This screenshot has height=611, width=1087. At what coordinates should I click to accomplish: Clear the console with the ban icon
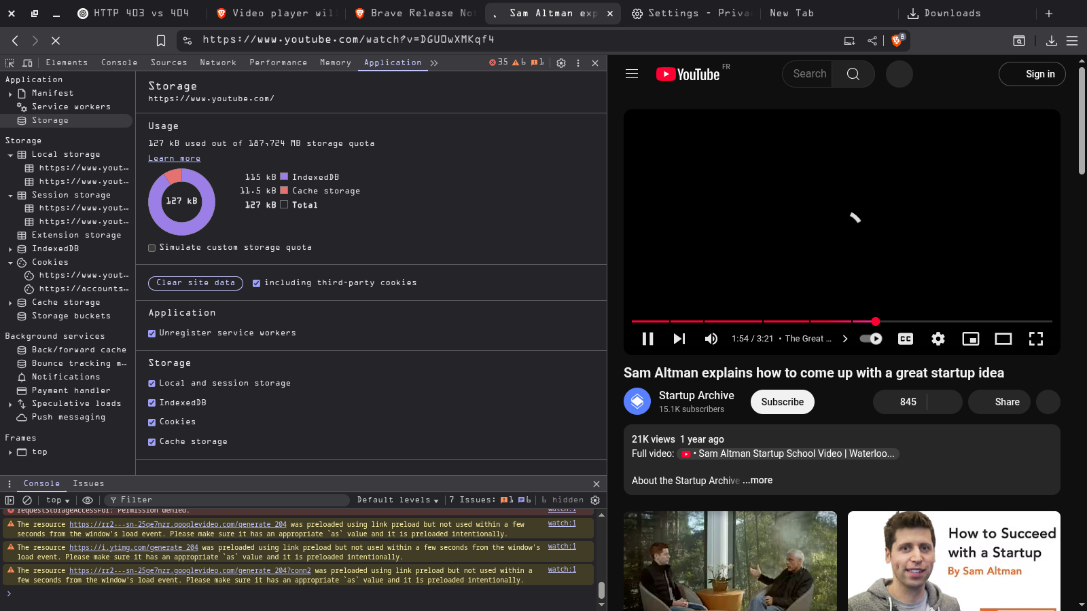coord(27,500)
